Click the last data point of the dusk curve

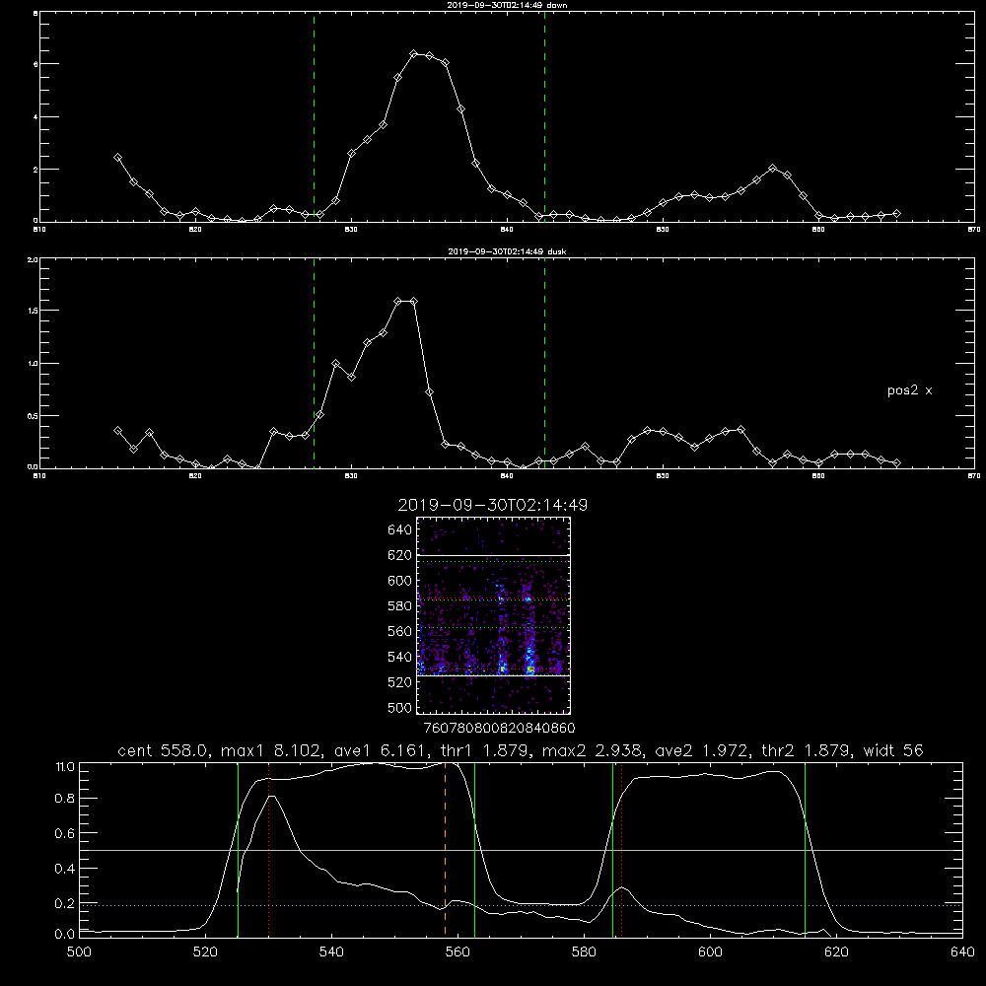click(896, 462)
